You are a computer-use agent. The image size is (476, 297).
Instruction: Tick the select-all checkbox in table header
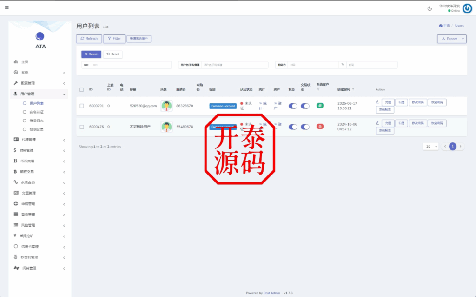pyautogui.click(x=82, y=90)
